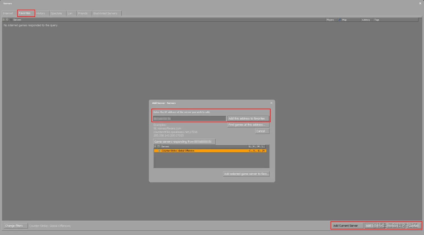Click VAC shield icon on Counter-Strike row

(x=159, y=151)
